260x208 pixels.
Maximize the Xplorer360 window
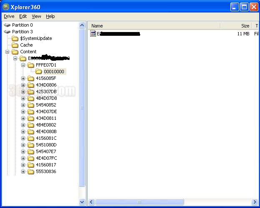tap(244, 7)
